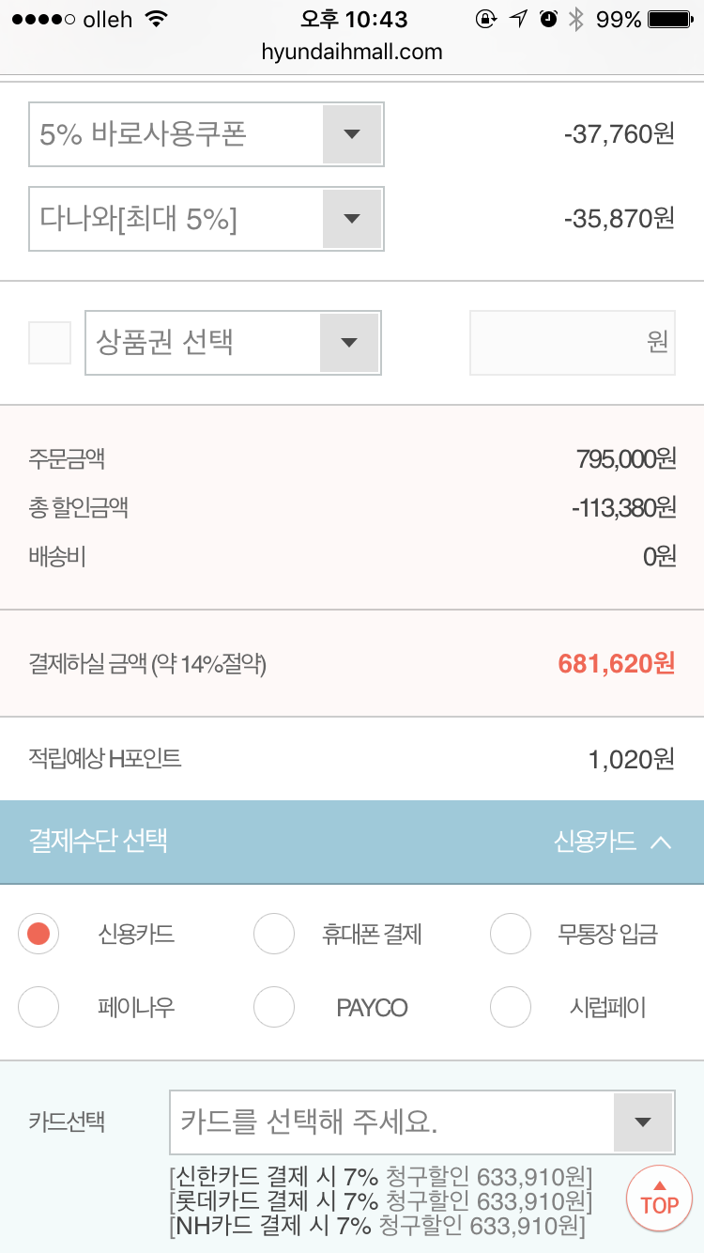The image size is (704, 1253).
Task: Select 페이나우 payment option
Action: (x=38, y=1008)
